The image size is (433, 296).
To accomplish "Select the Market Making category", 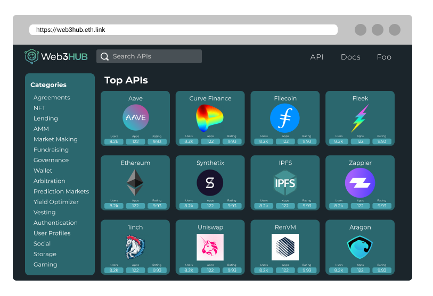I will pyautogui.click(x=55, y=139).
